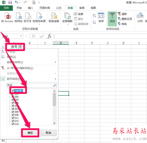Open 全部刷新 dropdown arrow

68,24
